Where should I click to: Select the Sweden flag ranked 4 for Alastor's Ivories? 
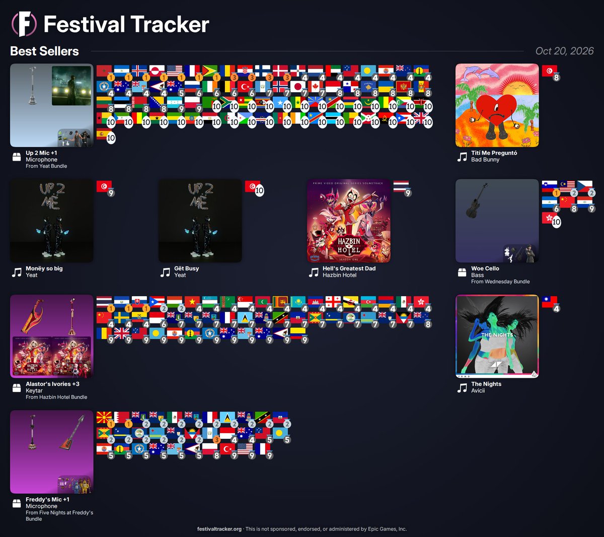[x=122, y=318]
